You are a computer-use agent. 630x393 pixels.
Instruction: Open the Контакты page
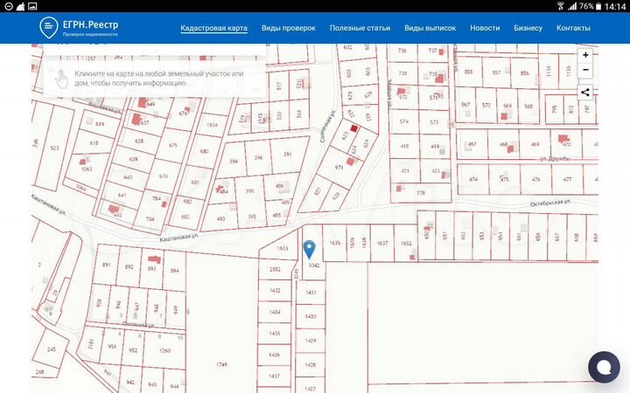573,28
